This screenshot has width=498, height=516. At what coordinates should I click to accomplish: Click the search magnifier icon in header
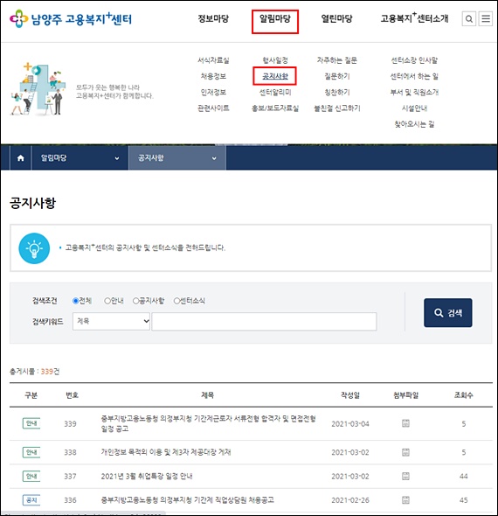click(x=469, y=18)
